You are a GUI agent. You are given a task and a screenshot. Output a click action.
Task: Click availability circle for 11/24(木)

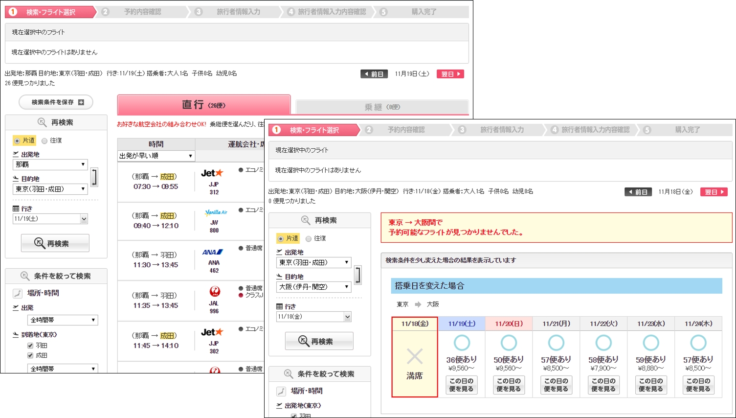[698, 343]
